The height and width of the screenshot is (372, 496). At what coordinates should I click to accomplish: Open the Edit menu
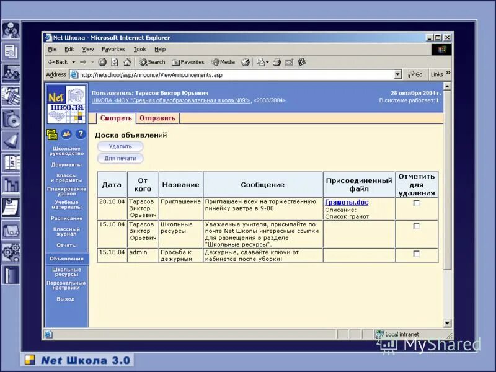[69, 49]
